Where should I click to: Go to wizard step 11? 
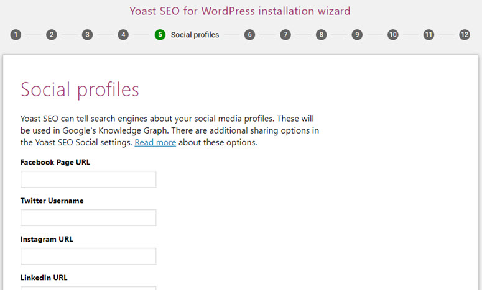pos(429,35)
